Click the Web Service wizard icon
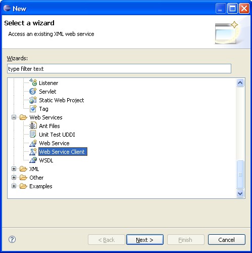 click(x=33, y=143)
